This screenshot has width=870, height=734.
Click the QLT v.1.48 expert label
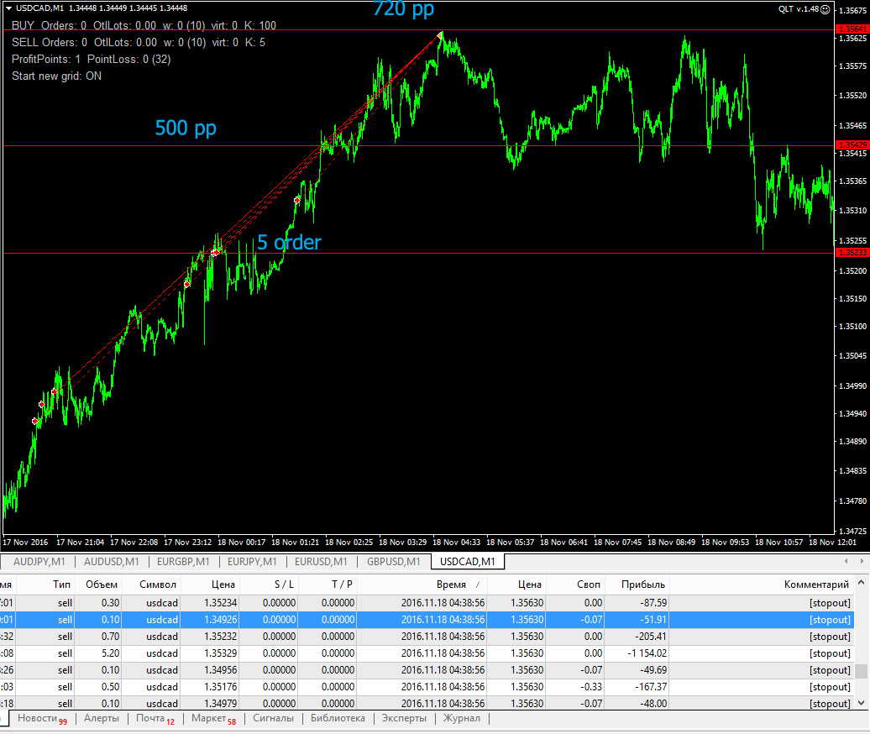point(799,9)
